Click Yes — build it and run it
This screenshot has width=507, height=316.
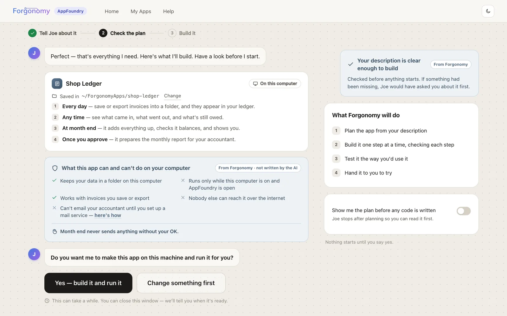[x=88, y=283]
